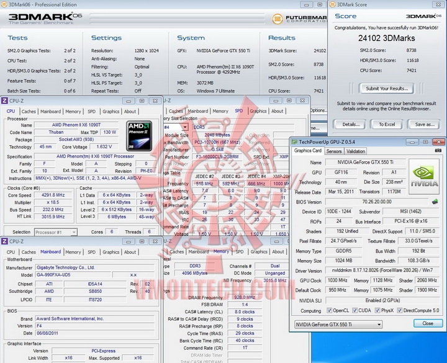Click the Core Speed value 4291.8 MHz
This screenshot has height=363, width=447.
[x=53, y=195]
